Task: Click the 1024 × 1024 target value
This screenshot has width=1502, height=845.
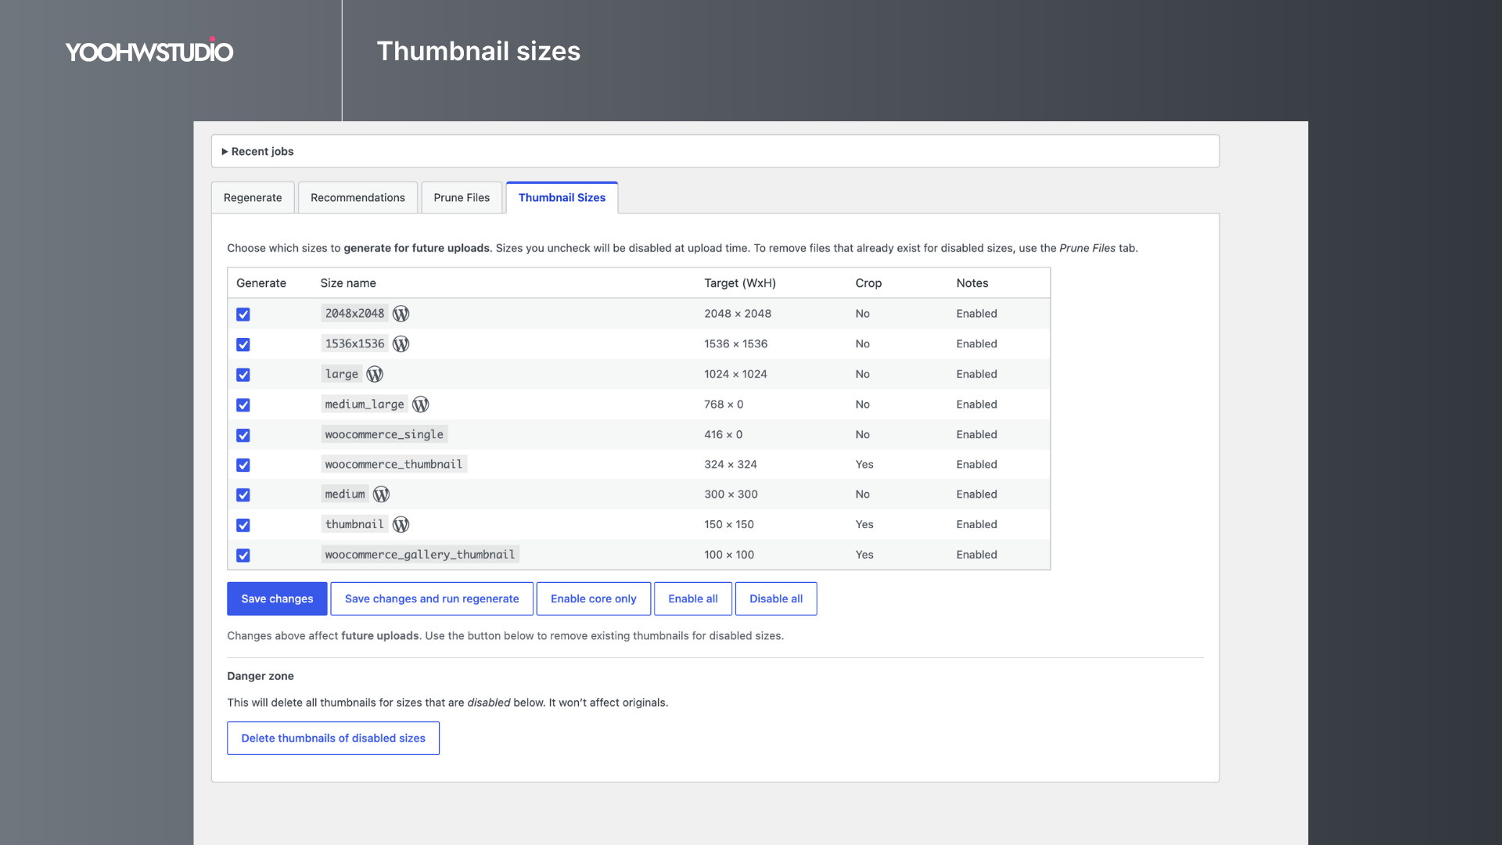Action: (x=735, y=374)
